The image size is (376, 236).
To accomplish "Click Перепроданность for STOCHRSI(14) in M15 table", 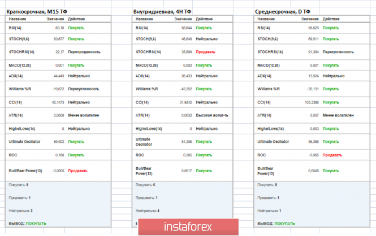I will pos(84,52).
